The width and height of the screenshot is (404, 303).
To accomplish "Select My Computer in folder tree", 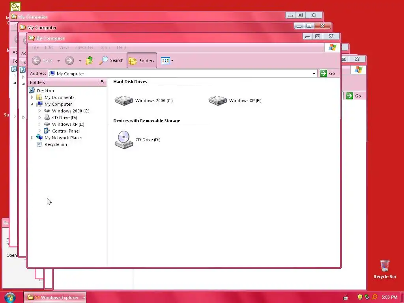I will [58, 104].
